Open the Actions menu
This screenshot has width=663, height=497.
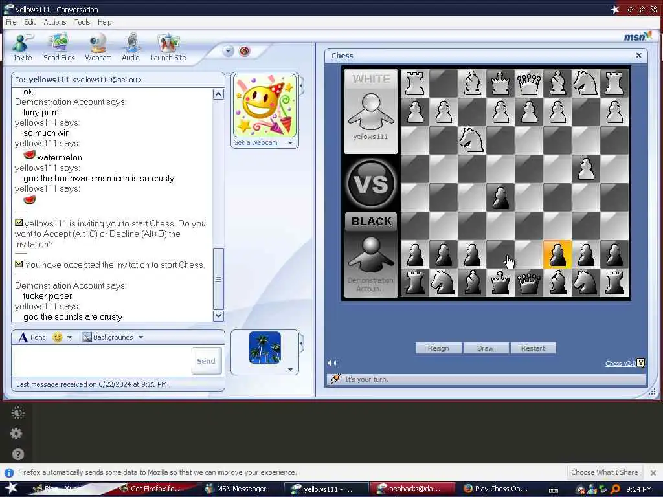click(x=55, y=22)
